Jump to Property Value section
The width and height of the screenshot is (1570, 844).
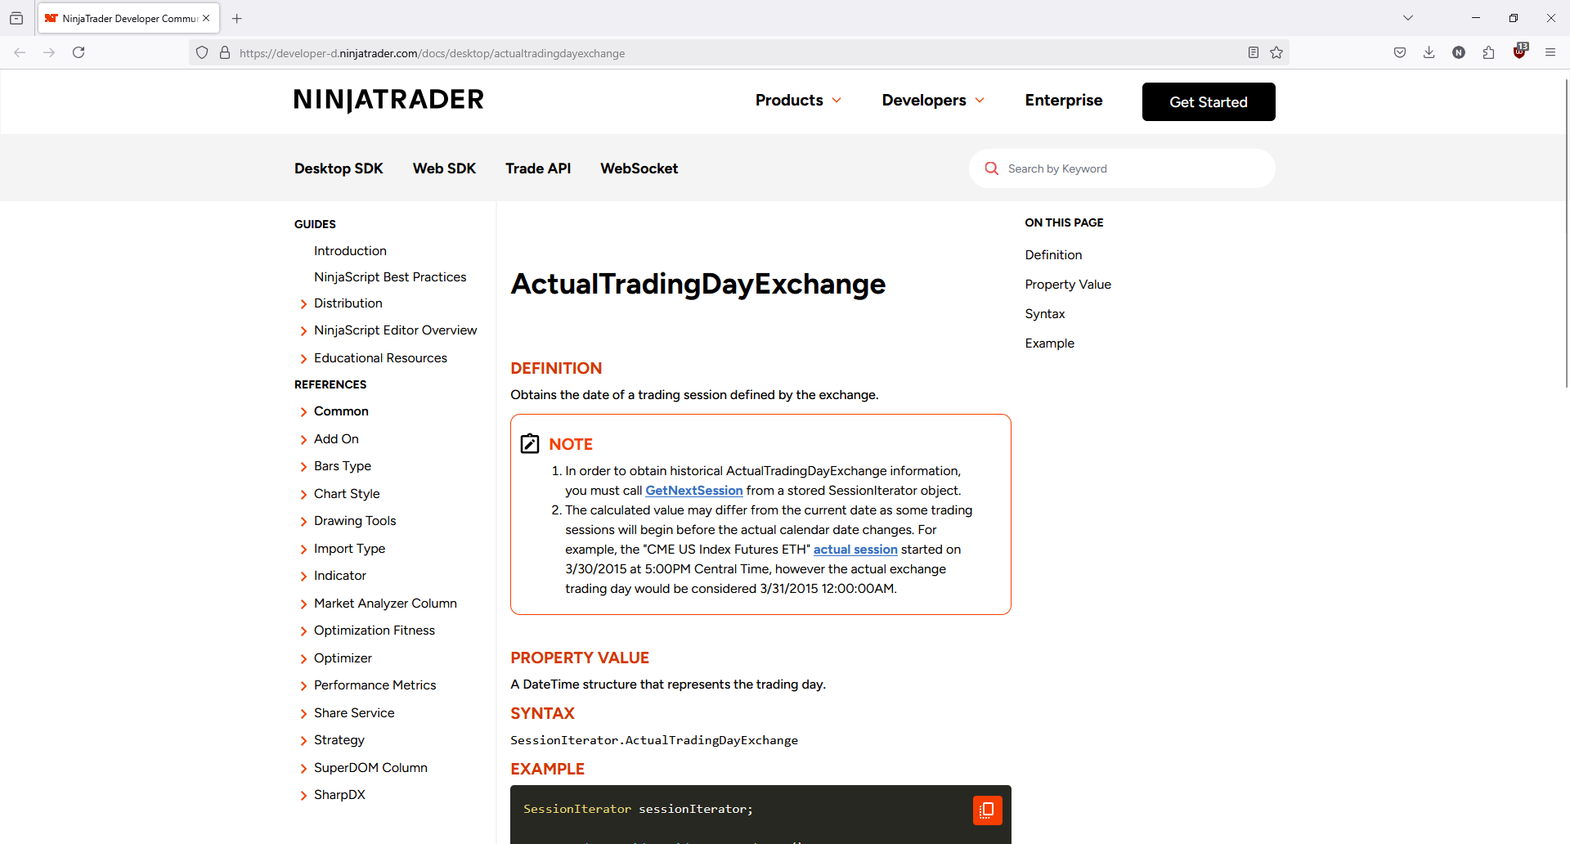point(1068,285)
